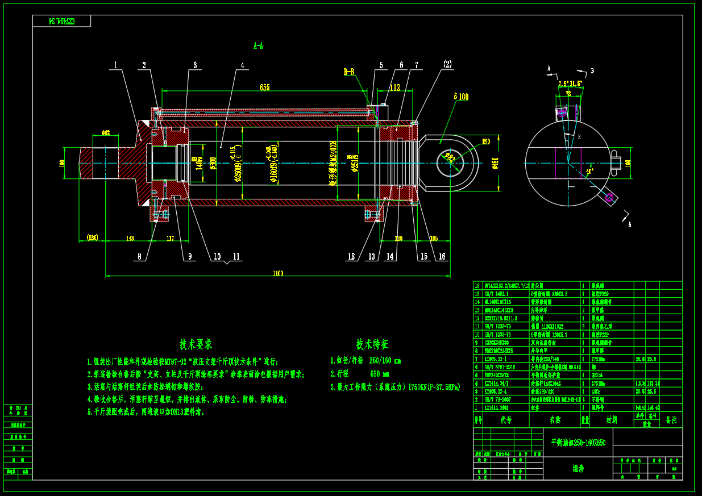Click the 655 length dimension
702x496 pixels.
pyautogui.click(x=264, y=87)
